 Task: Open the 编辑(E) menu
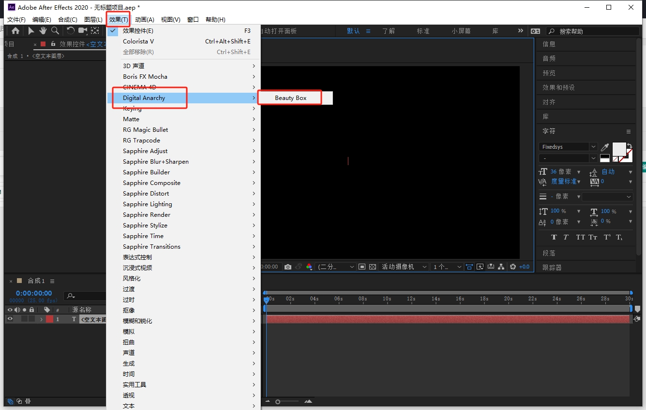coord(42,20)
